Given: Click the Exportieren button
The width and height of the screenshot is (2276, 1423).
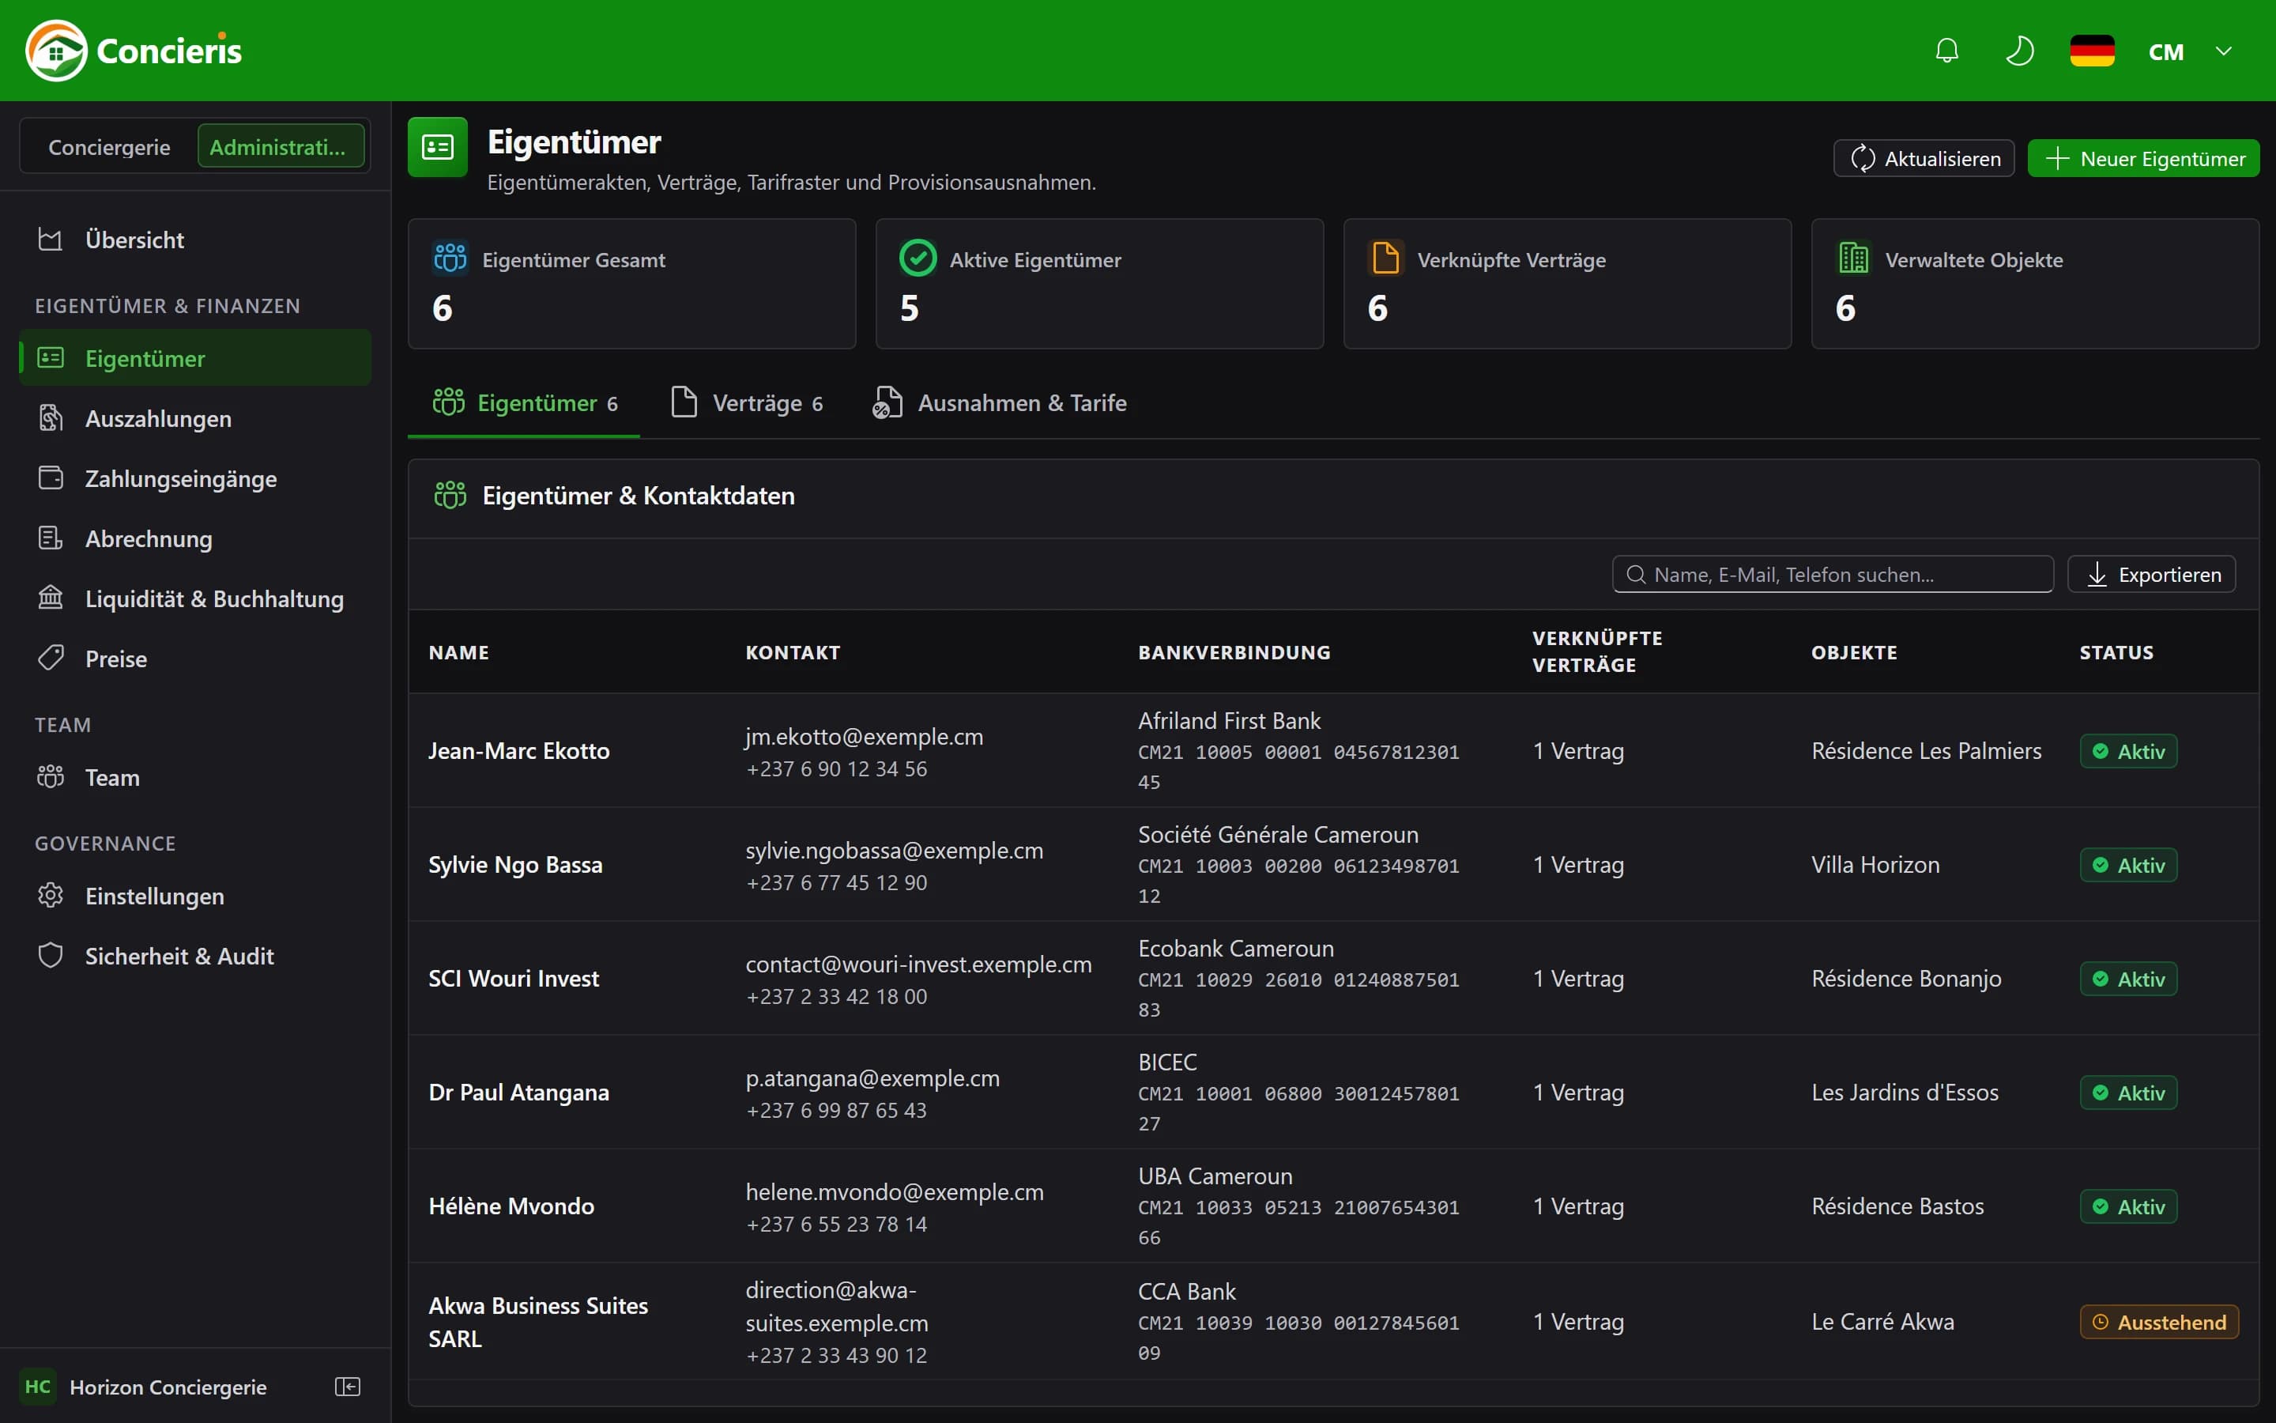Looking at the screenshot, I should click(2152, 574).
